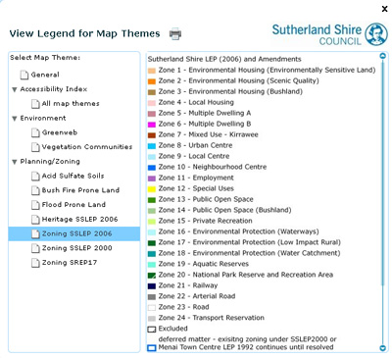This screenshot has height=358, width=392.
Task: Click 'Zone 17 - Environmental Protection (Low Impact Rural)' text
Action: click(x=250, y=242)
